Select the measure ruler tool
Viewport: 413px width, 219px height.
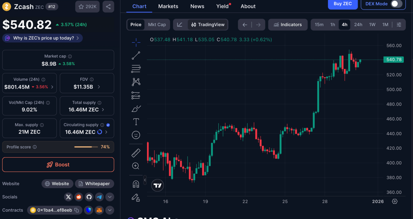136,152
